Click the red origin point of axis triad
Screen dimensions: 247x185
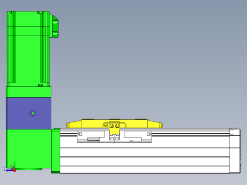pos(15,170)
